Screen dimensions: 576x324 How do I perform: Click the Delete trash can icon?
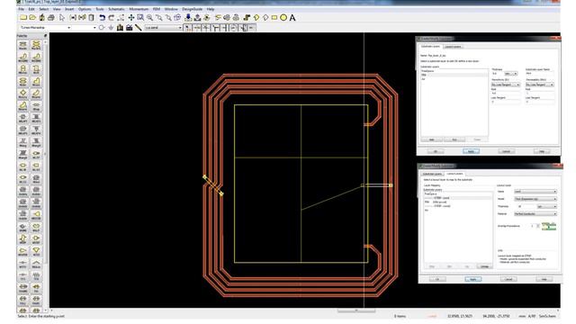92,18
